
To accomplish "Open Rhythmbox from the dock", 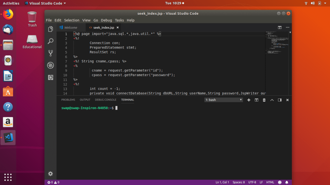I will click(x=8, y=60).
